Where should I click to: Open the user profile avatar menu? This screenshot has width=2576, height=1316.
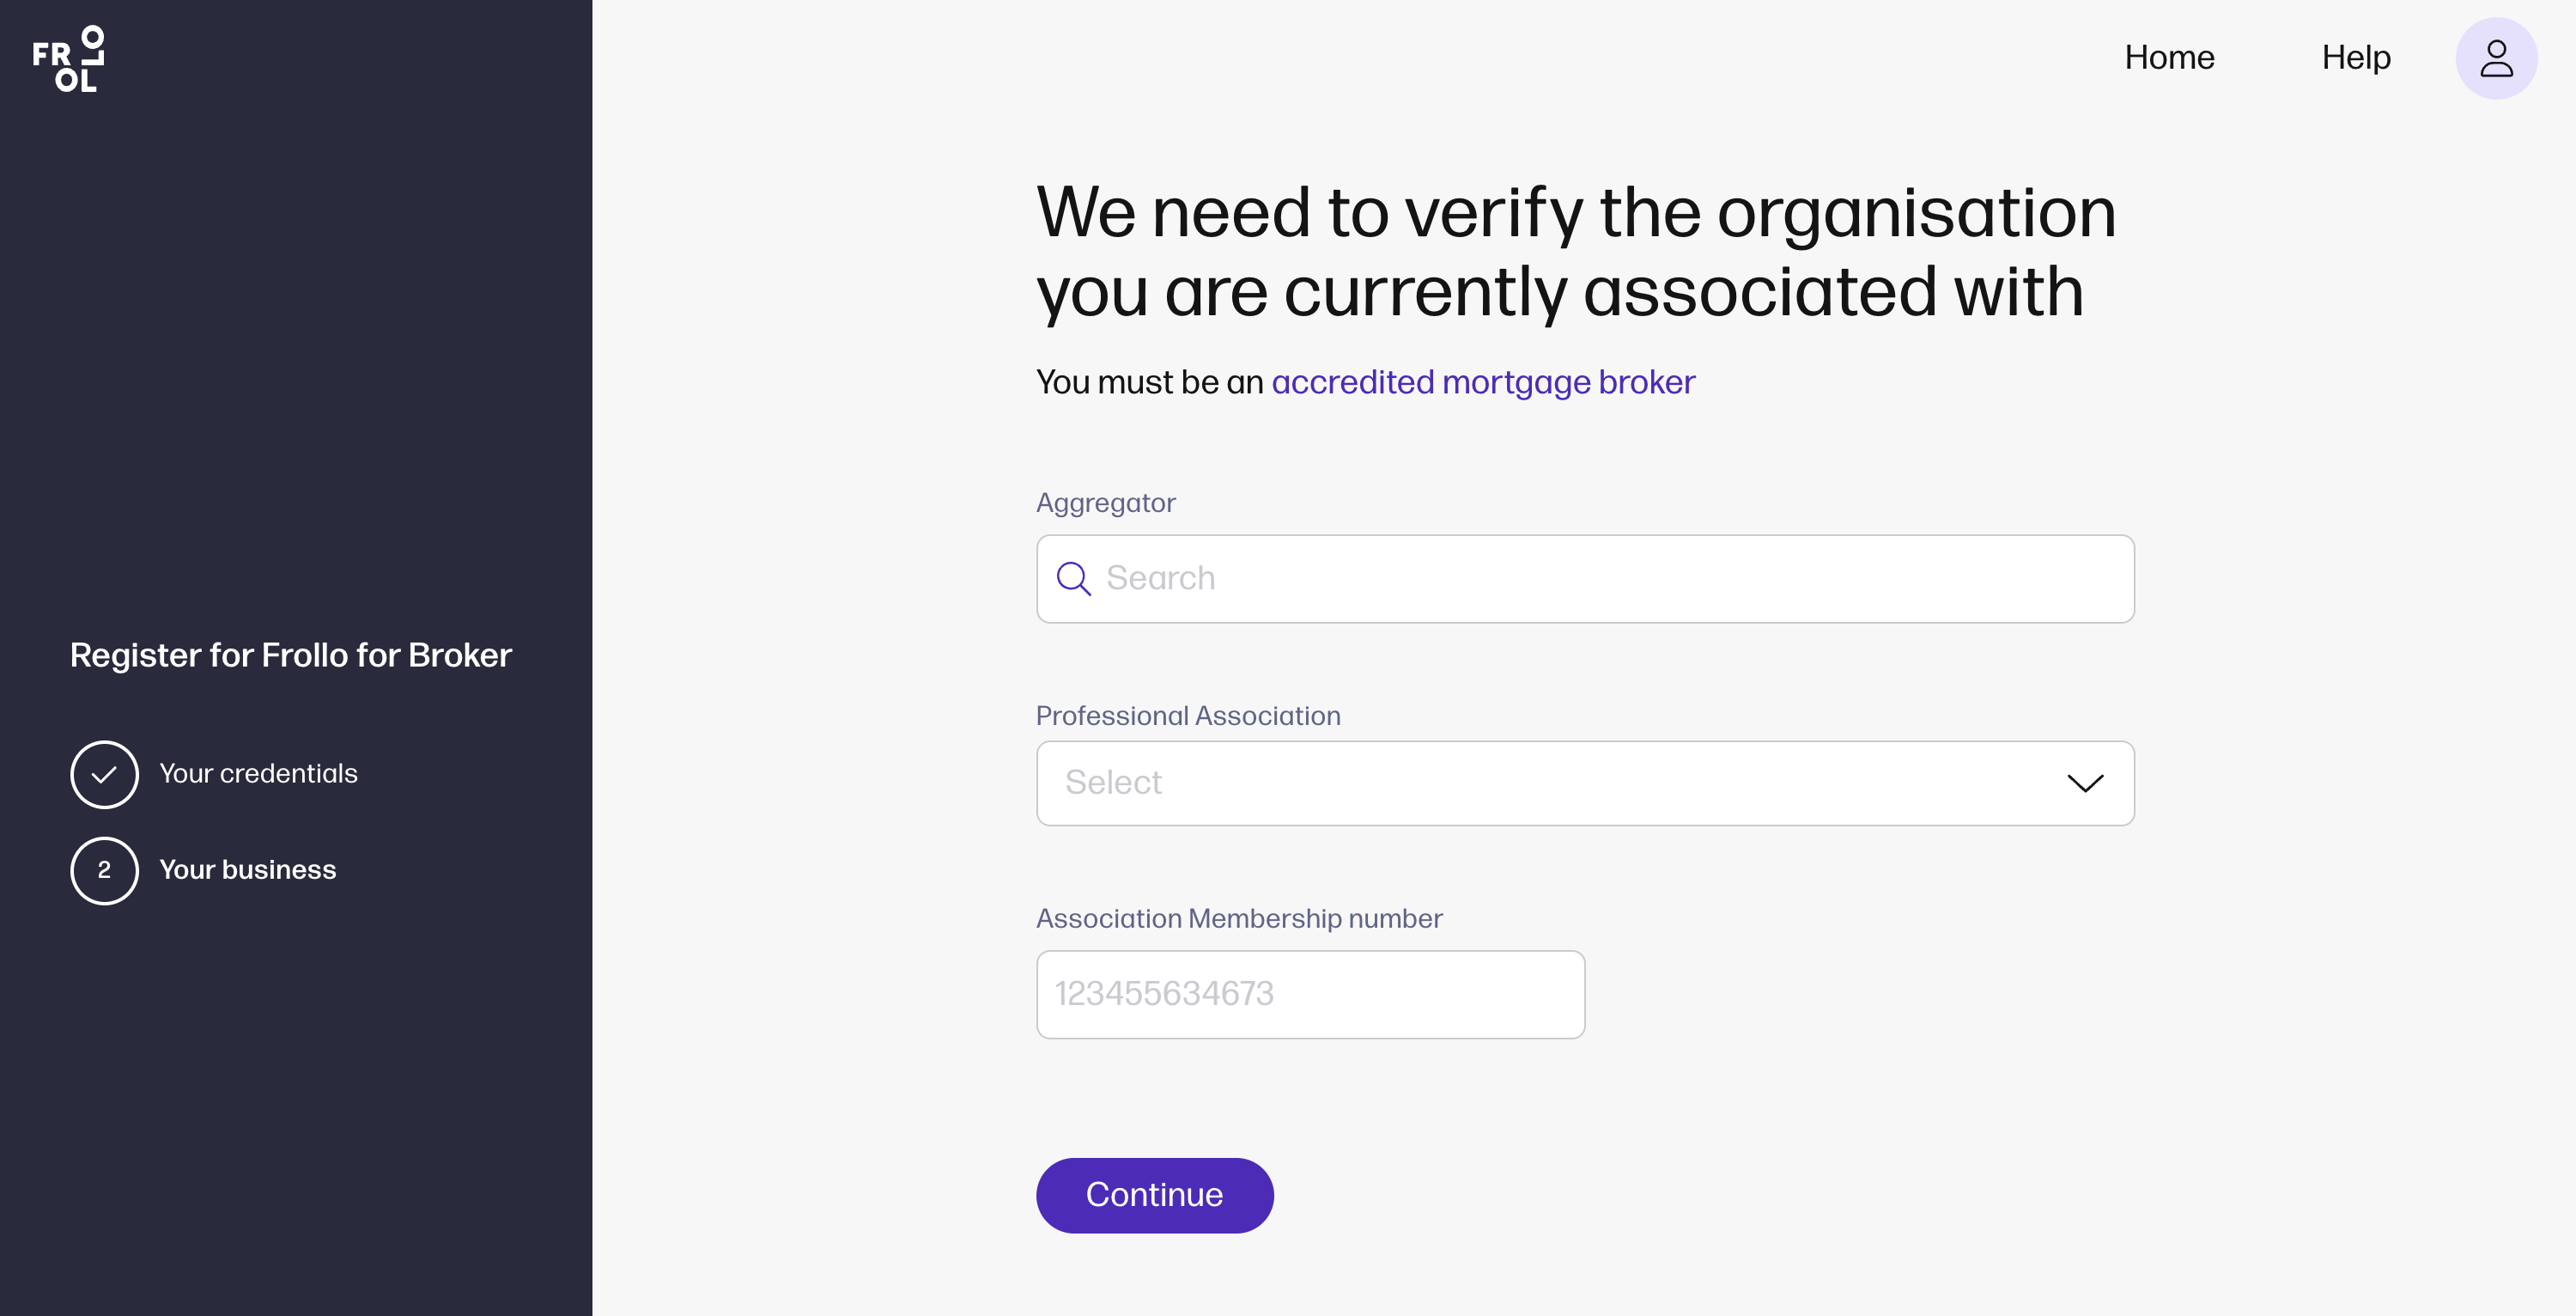point(2495,58)
